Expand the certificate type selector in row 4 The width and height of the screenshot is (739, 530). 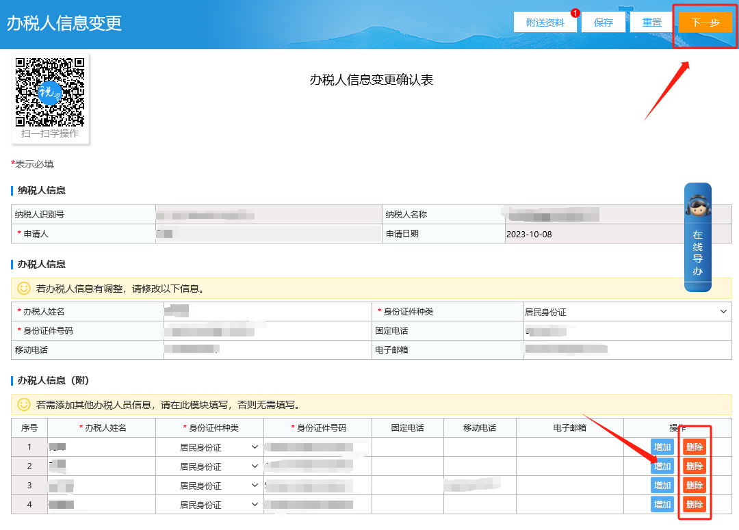[x=255, y=504]
